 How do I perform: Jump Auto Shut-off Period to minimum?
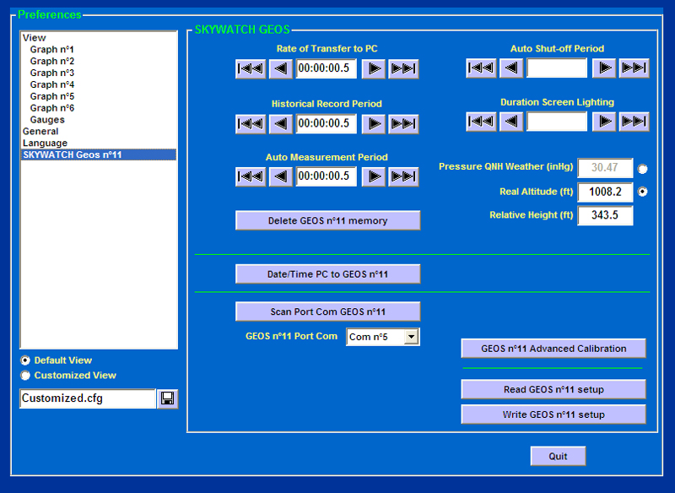point(481,68)
